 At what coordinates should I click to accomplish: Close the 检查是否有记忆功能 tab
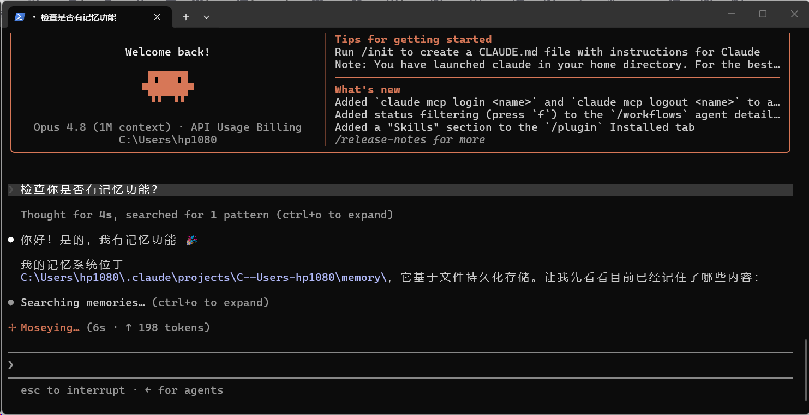point(157,17)
